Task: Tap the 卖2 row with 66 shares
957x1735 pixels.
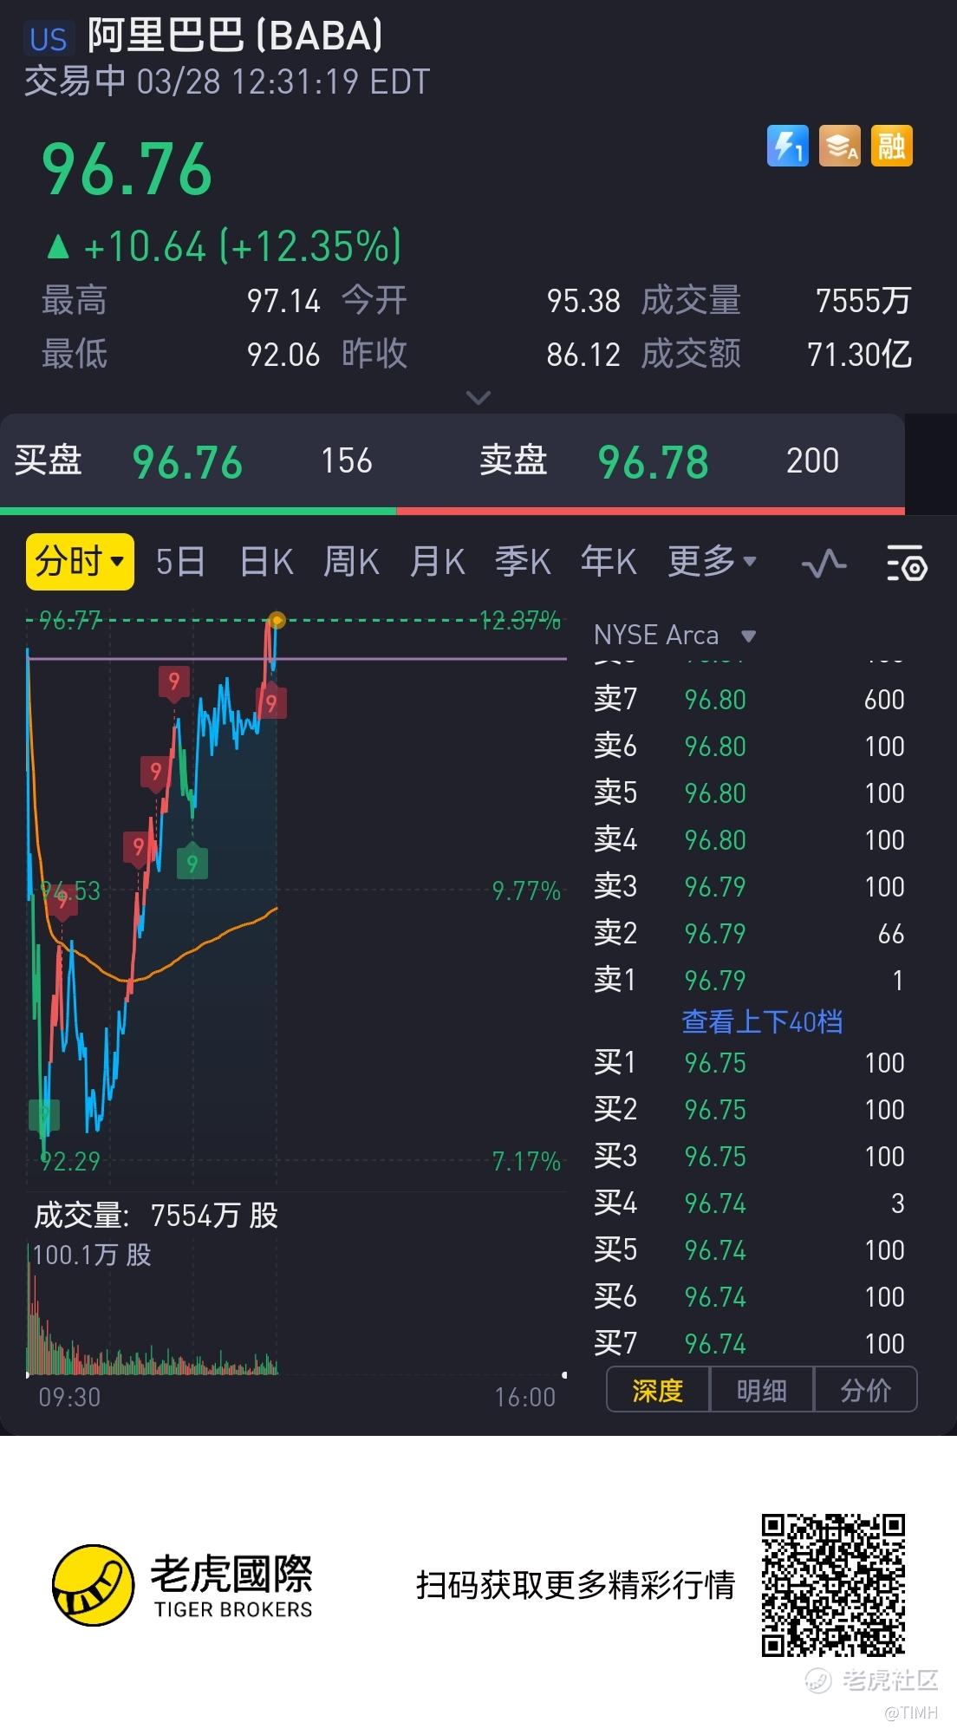Action: 749,933
